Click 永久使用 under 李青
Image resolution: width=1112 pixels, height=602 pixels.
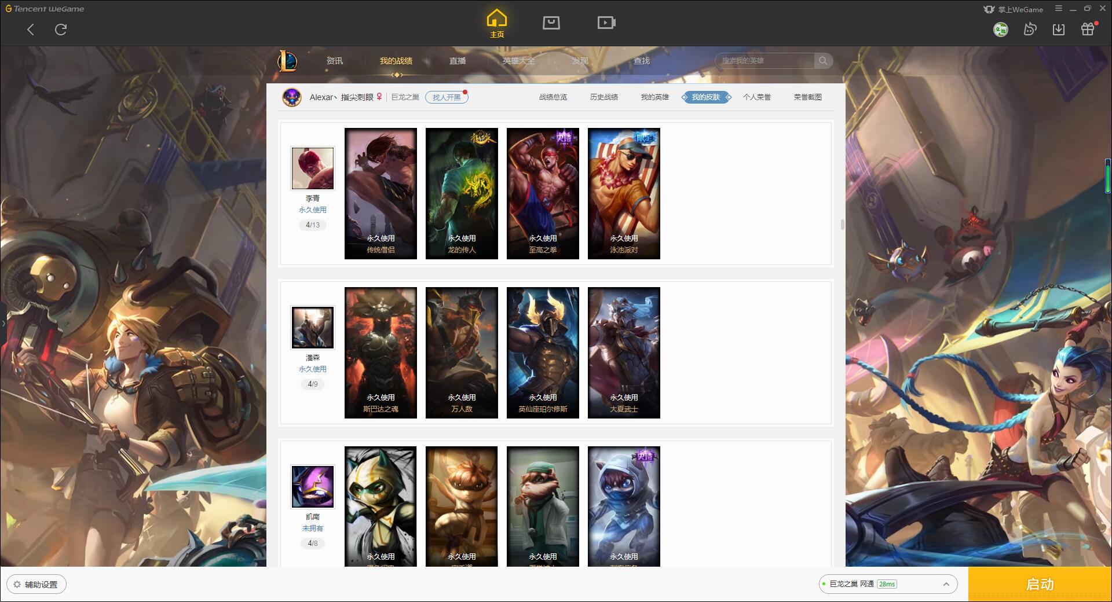pyautogui.click(x=313, y=210)
